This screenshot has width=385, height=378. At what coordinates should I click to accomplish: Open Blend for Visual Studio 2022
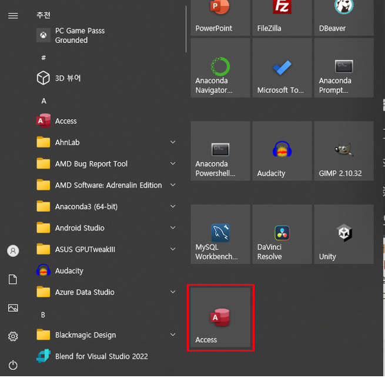pos(107,356)
